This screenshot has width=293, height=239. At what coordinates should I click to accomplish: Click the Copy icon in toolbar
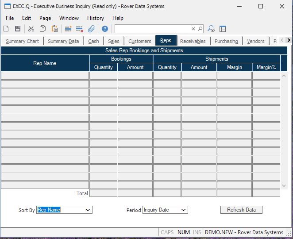pyautogui.click(x=43, y=29)
